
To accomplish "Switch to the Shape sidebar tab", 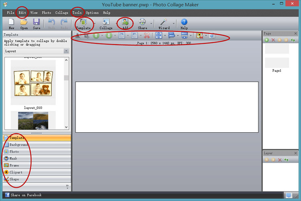I will pos(37,179).
